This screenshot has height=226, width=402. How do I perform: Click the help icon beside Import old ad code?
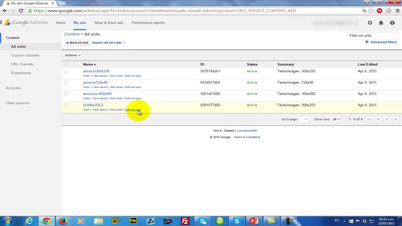point(124,43)
